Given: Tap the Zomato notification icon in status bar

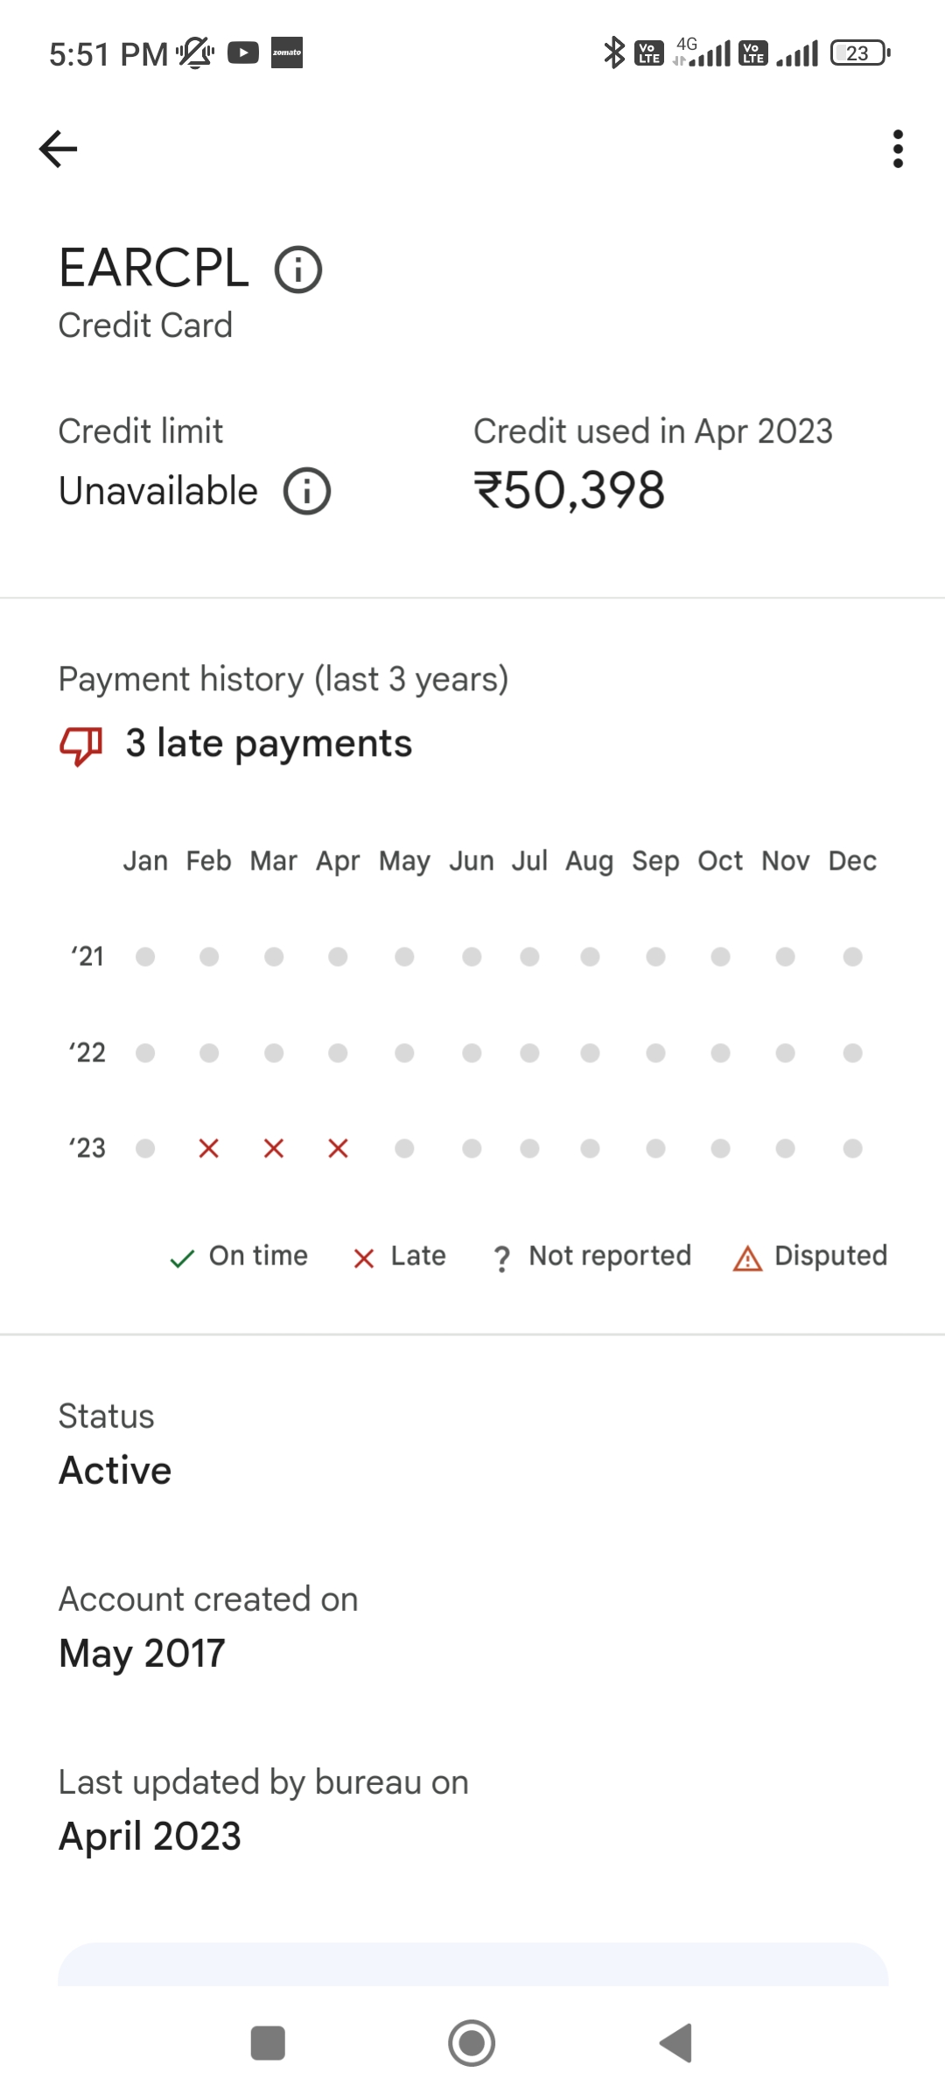Looking at the screenshot, I should coord(287,52).
